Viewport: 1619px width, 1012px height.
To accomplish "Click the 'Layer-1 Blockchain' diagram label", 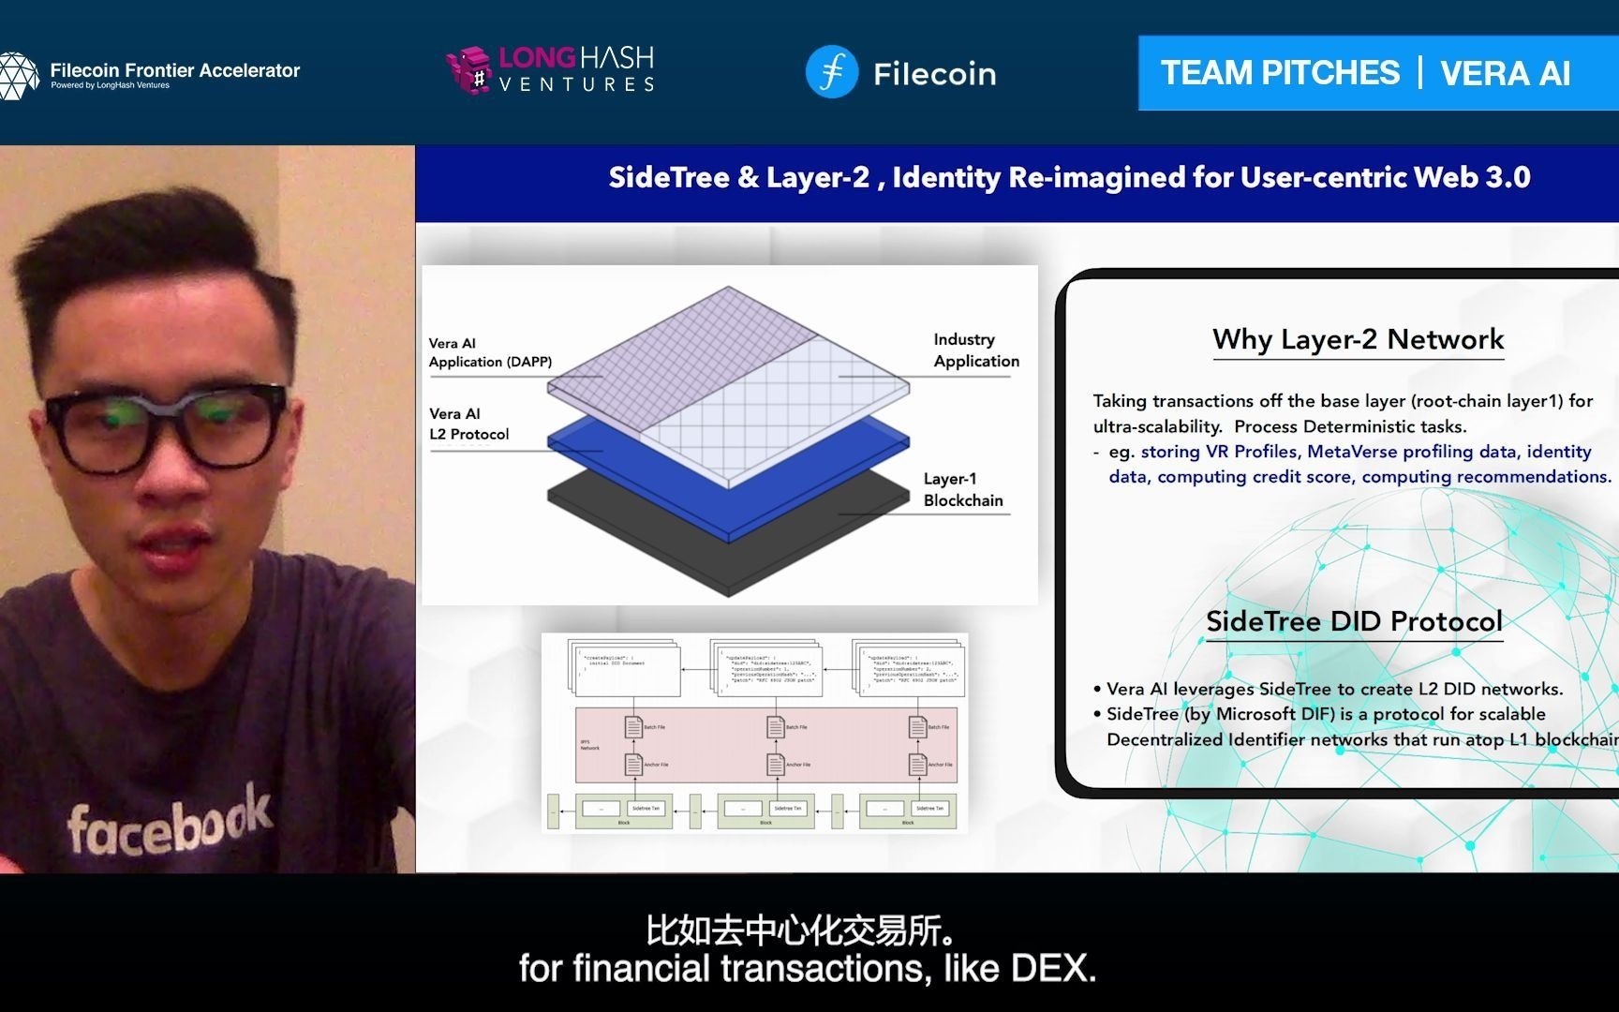I will click(962, 489).
